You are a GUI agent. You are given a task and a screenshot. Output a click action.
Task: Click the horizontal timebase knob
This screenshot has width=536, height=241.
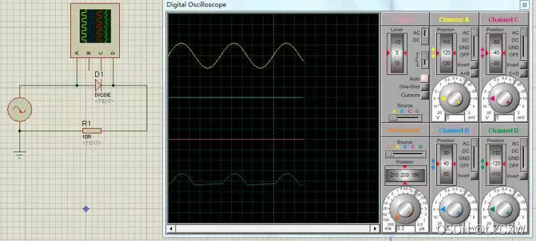coord(405,209)
